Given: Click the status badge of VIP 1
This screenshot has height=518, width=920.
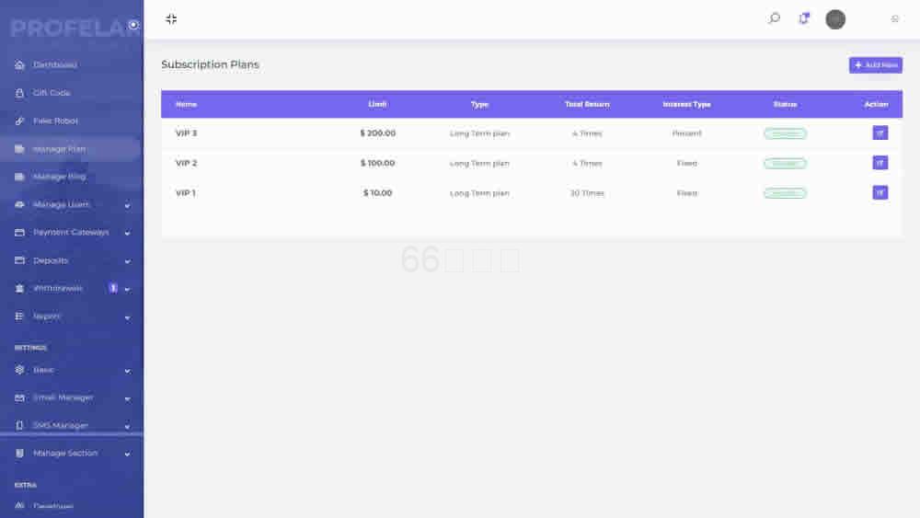Looking at the screenshot, I should click(x=785, y=193).
